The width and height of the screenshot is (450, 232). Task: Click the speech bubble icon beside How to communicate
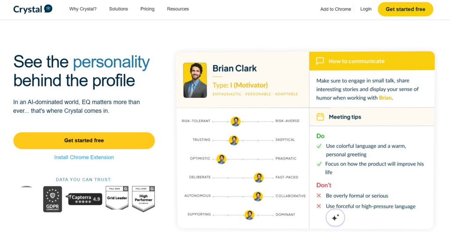[320, 61]
